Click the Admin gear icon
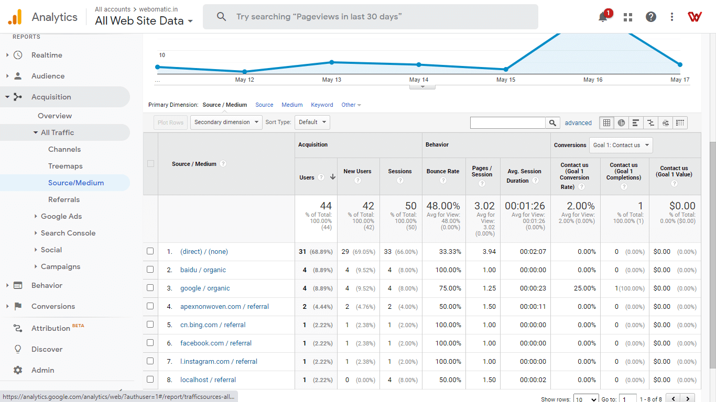The width and height of the screenshot is (716, 402). [18, 370]
